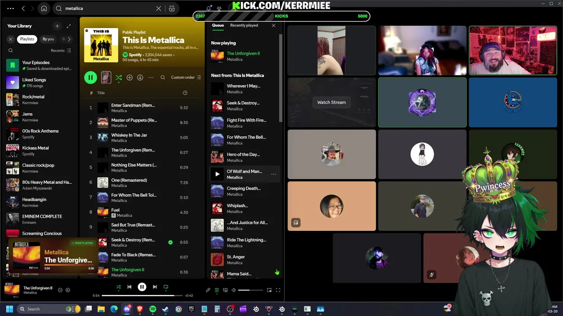The height and width of the screenshot is (316, 563).
Task: Clear the metallica search text
Action: [159, 8]
